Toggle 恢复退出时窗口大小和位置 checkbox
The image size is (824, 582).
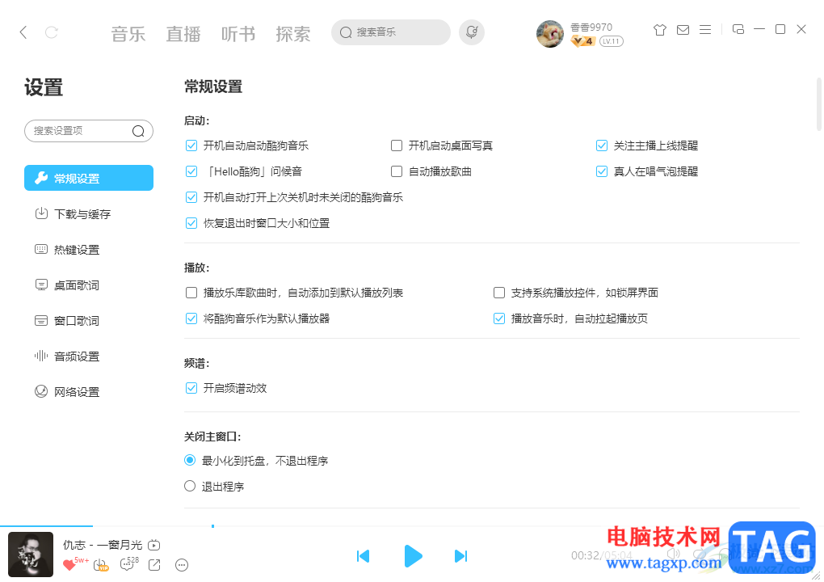coord(191,223)
